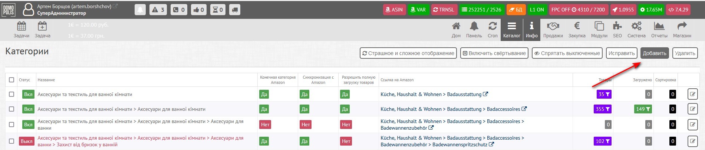Open the Закупка menu
The image size is (705, 150).
(577, 30)
